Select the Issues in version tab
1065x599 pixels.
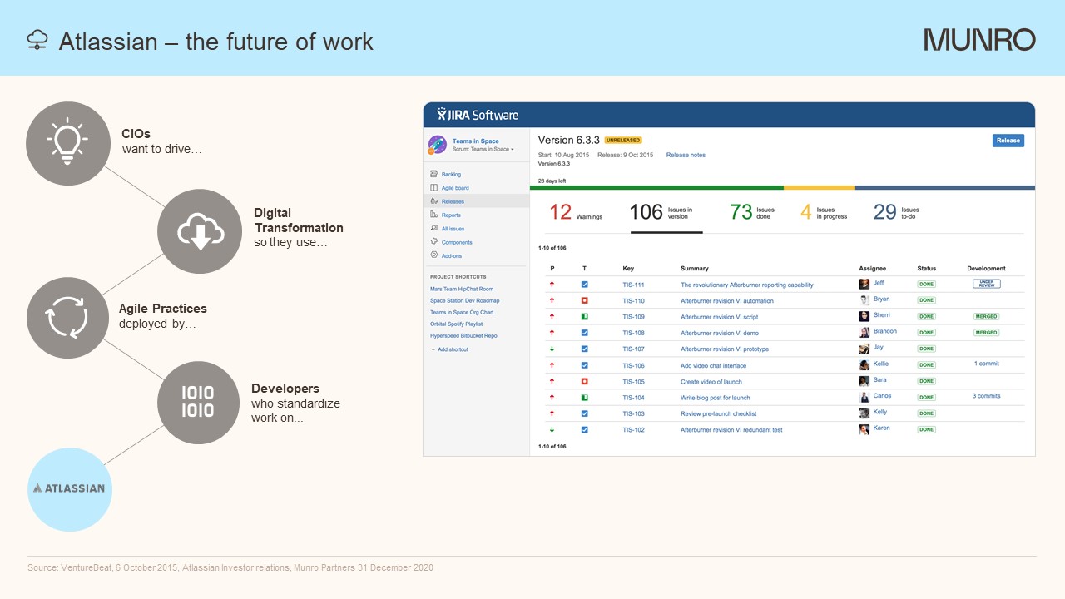click(x=665, y=212)
